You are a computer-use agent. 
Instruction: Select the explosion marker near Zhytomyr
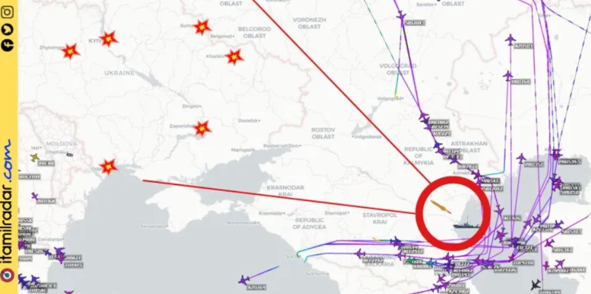point(71,51)
